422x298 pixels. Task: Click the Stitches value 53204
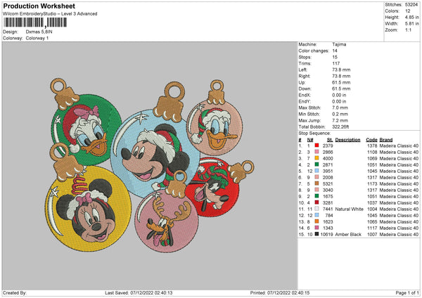(411, 5)
